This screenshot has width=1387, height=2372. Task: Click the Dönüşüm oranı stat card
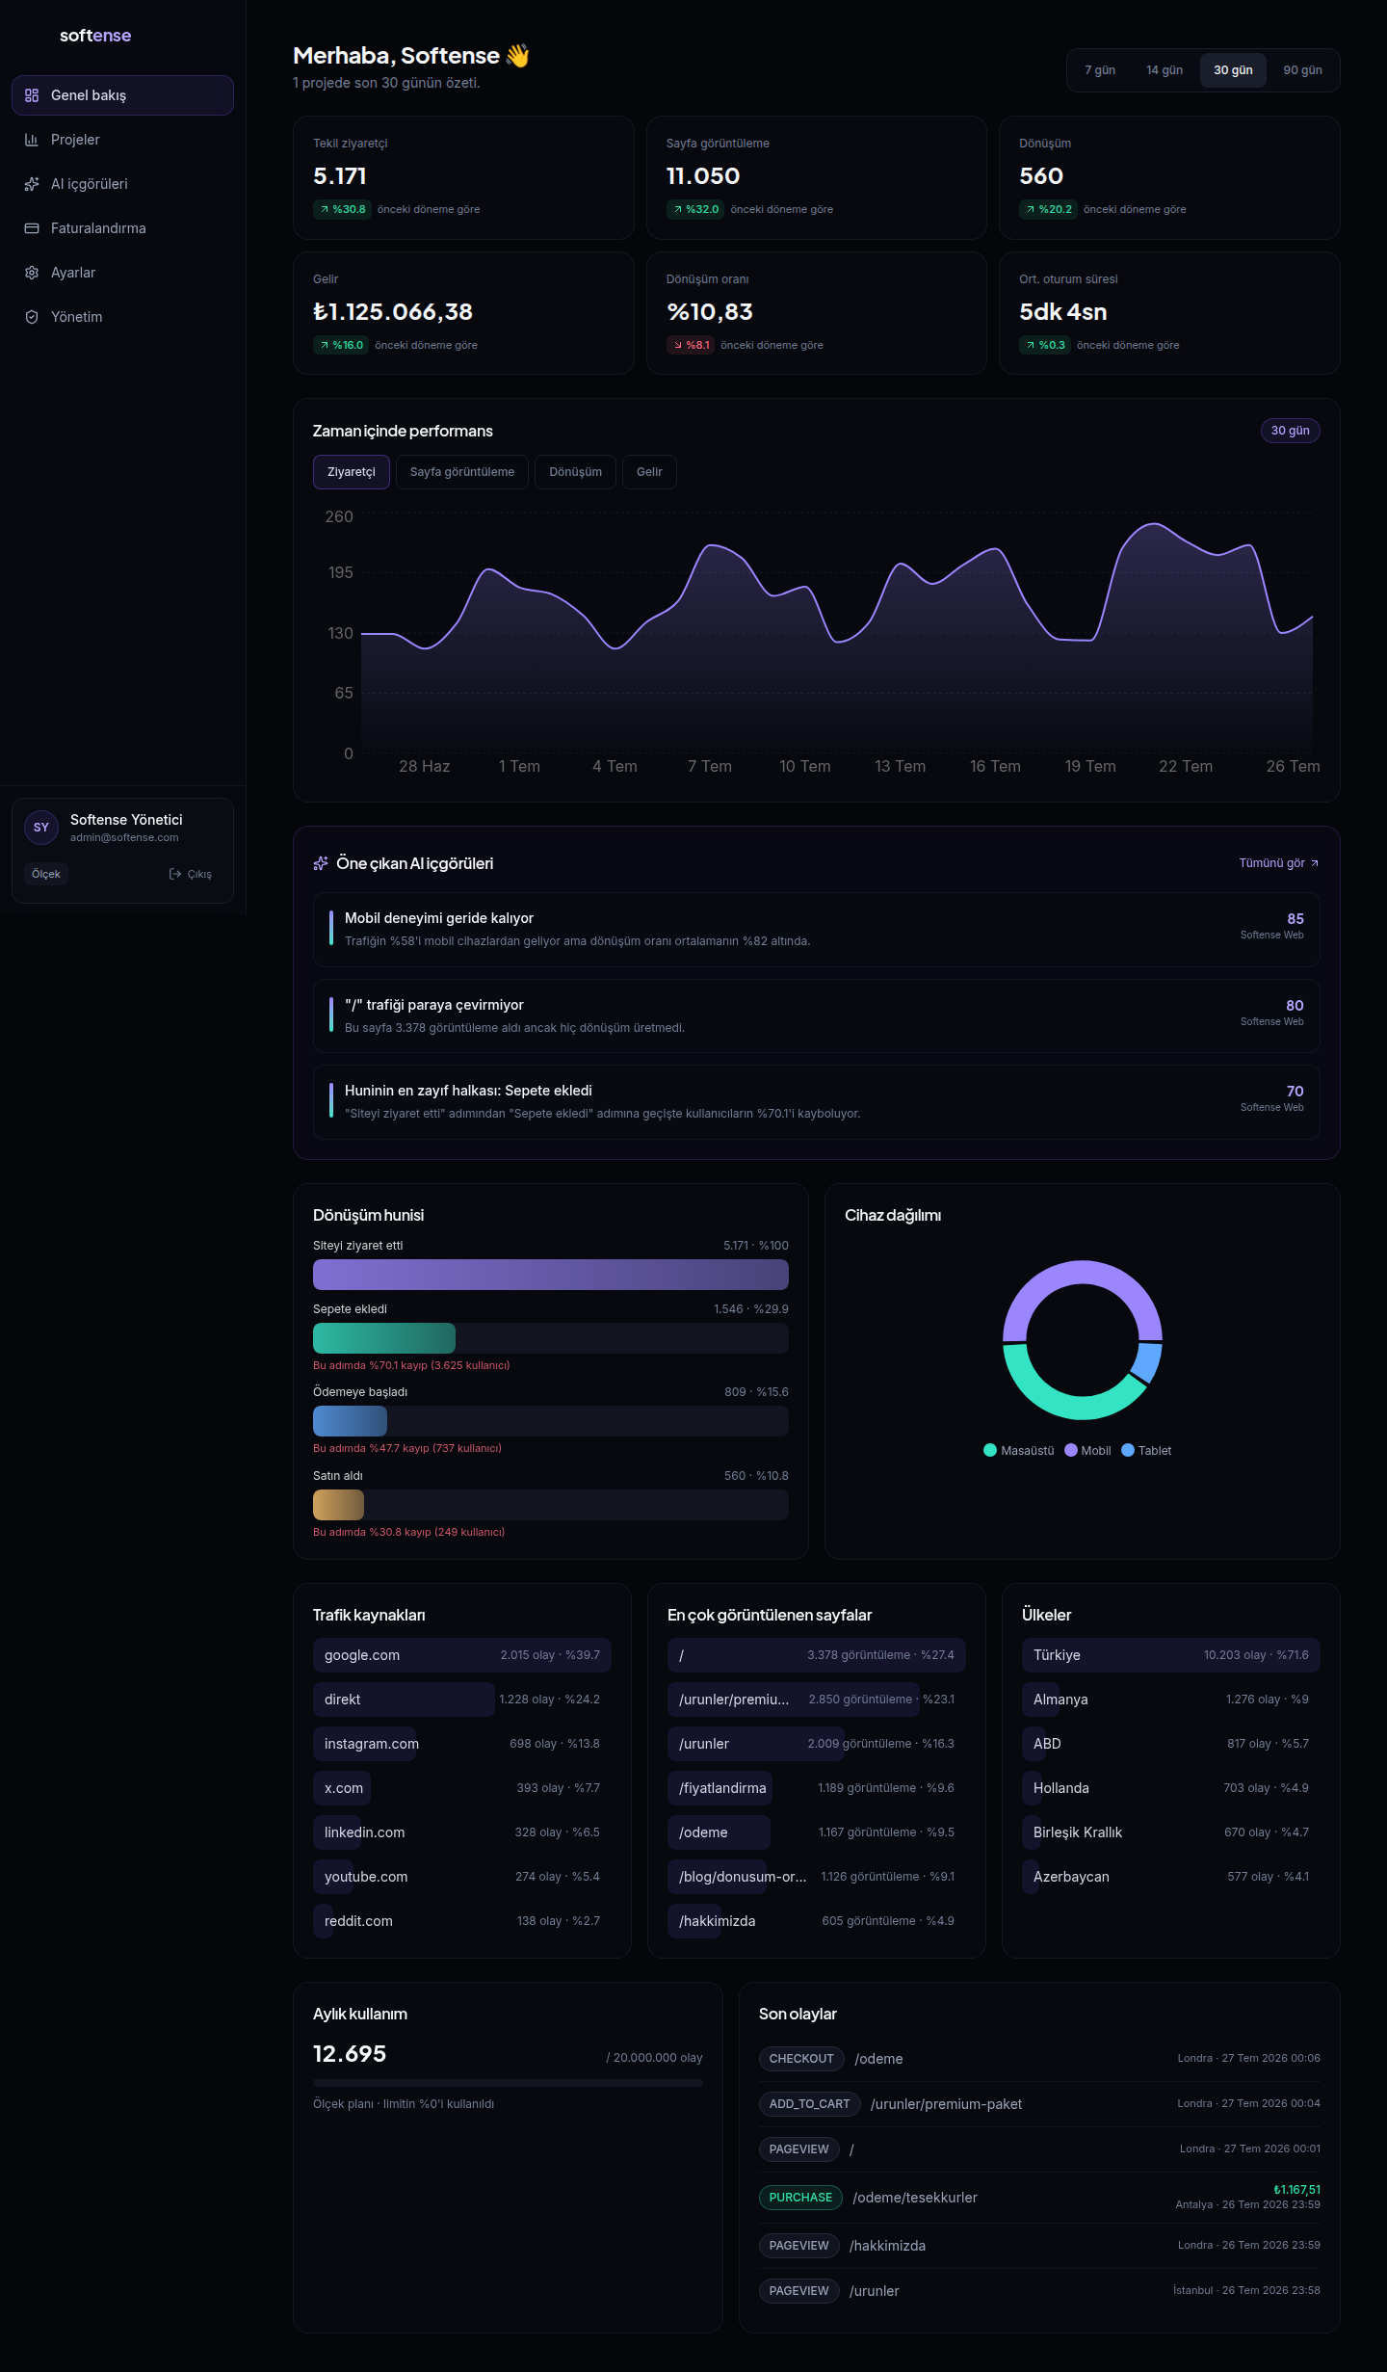tap(817, 313)
